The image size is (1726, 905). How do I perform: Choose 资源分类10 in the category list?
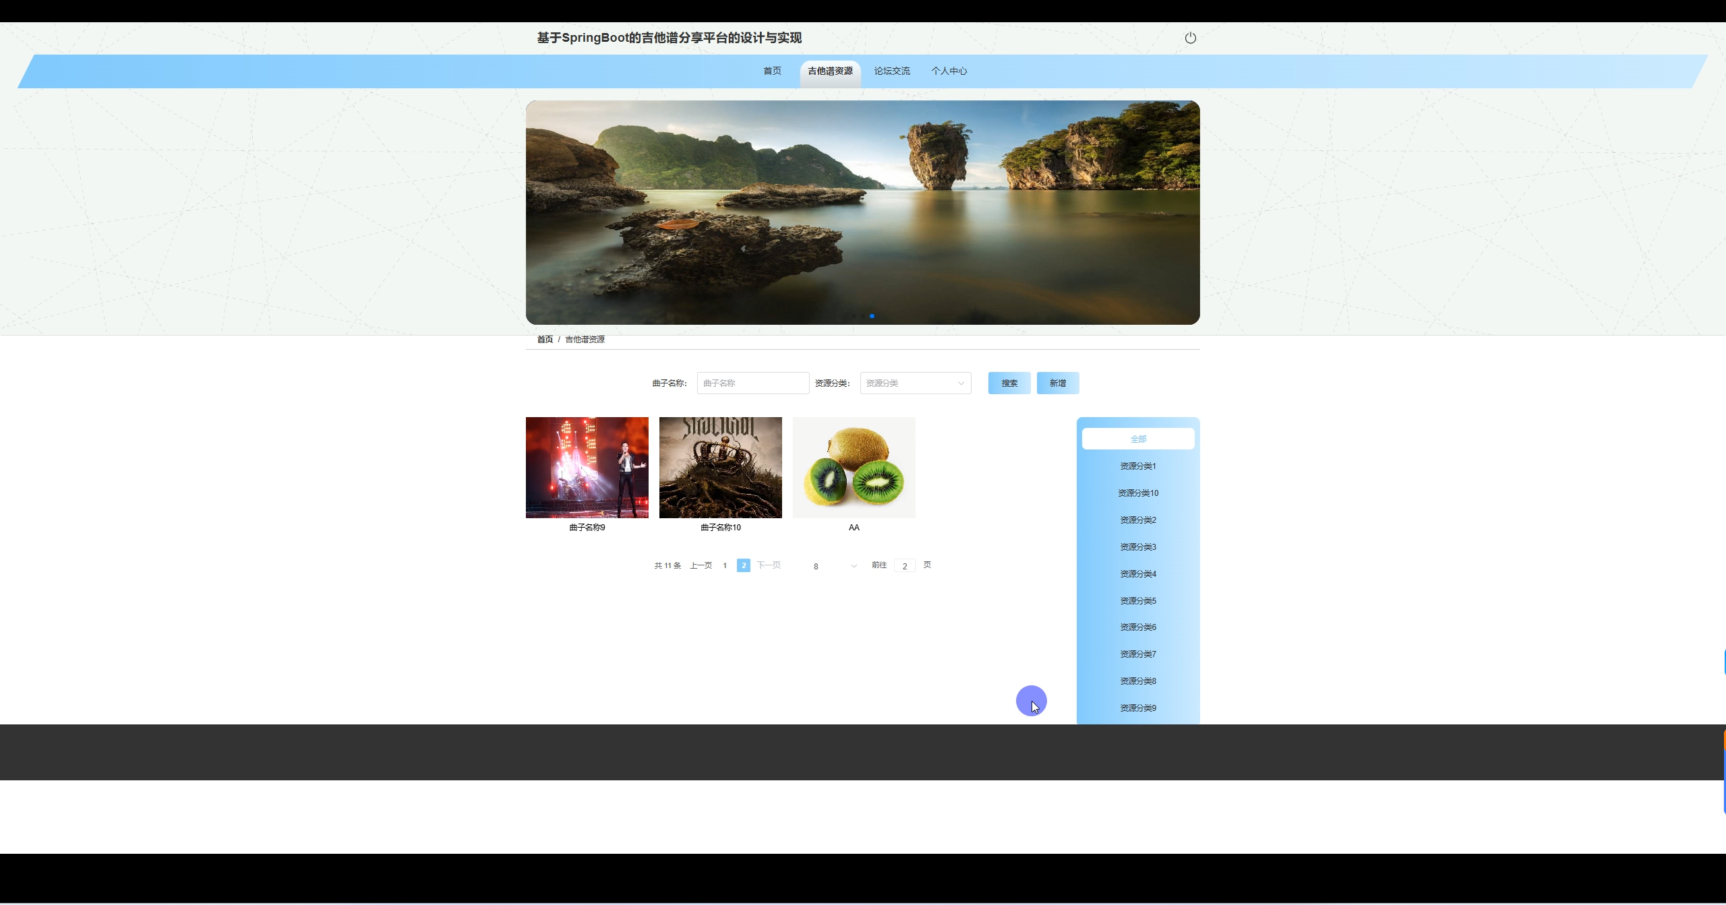coord(1137,493)
